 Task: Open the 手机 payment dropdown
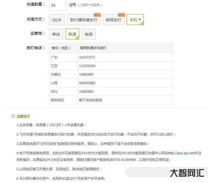[x=135, y=20]
